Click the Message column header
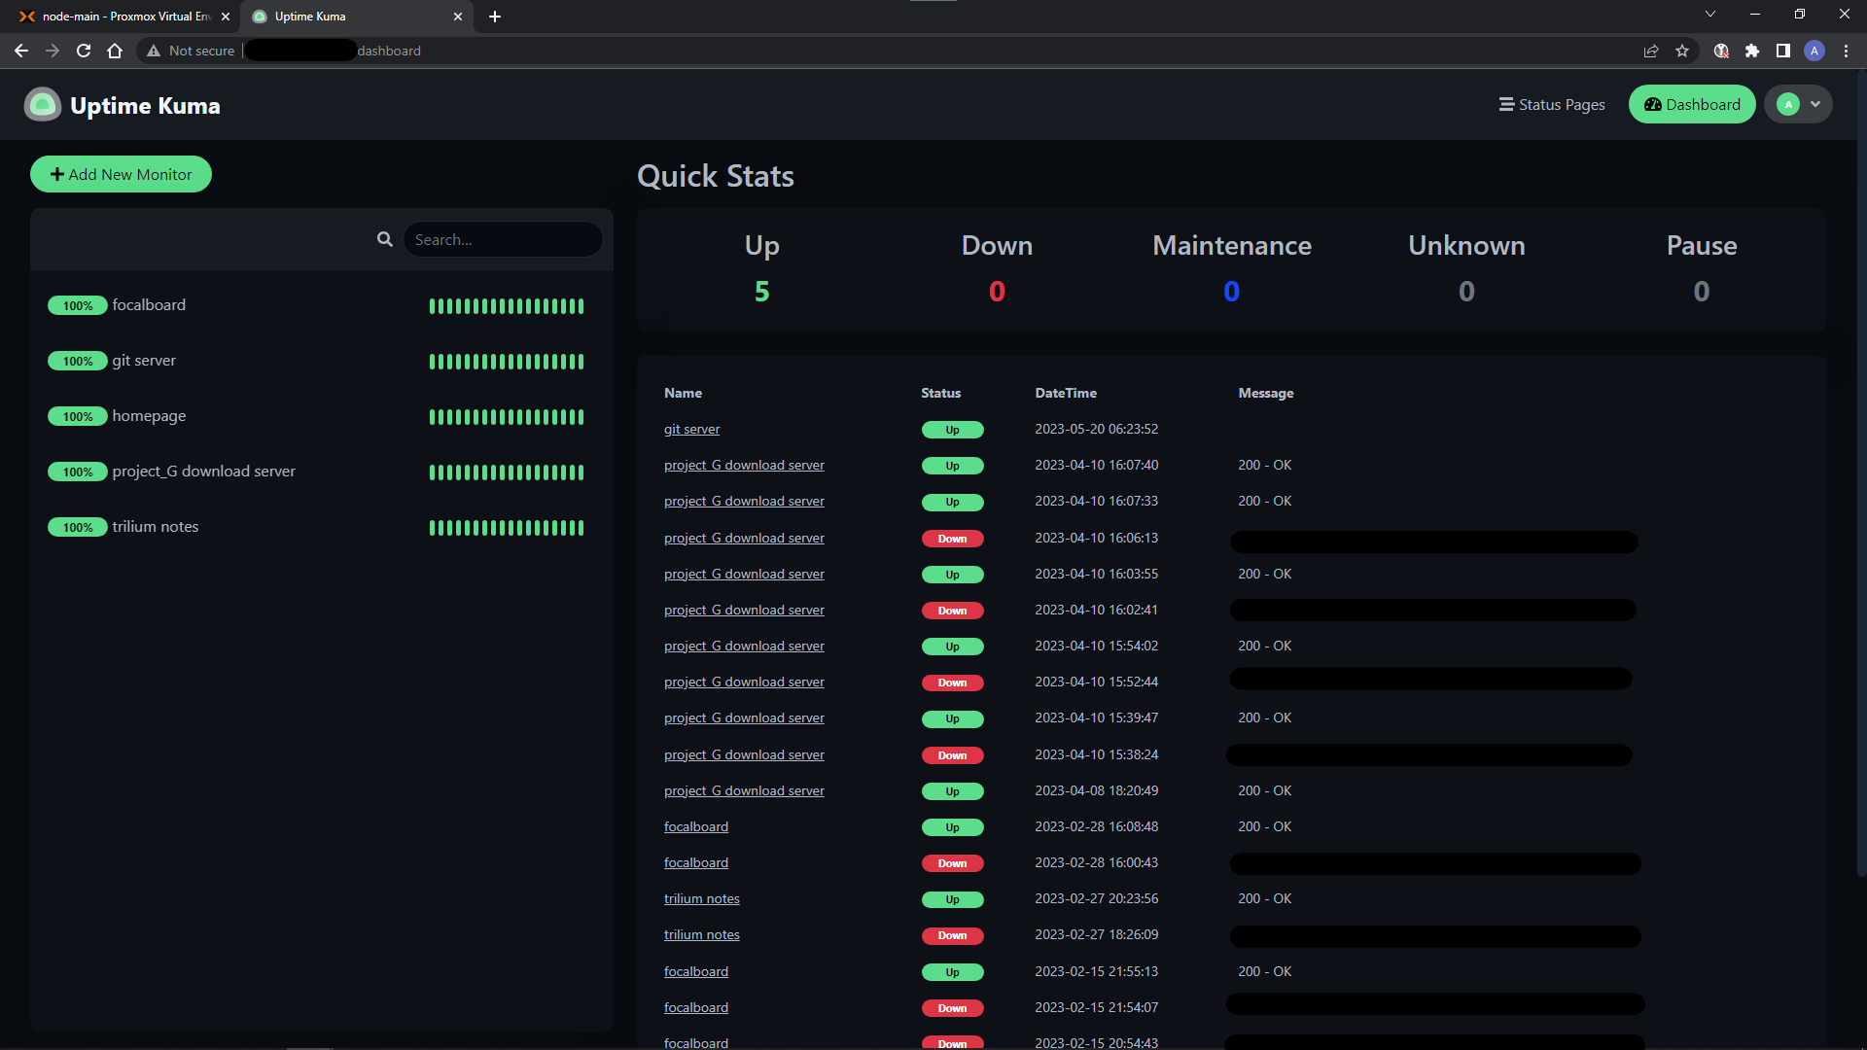The width and height of the screenshot is (1867, 1050). pyautogui.click(x=1265, y=393)
